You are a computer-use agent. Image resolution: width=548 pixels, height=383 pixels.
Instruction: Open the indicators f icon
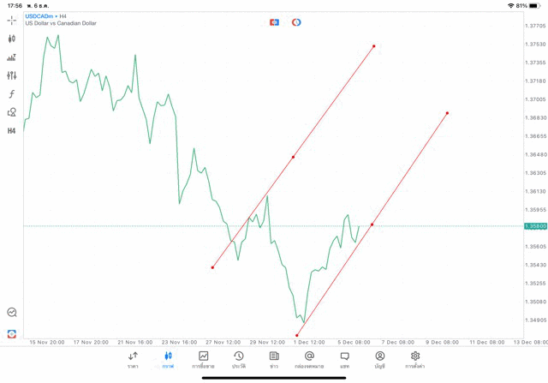click(12, 94)
